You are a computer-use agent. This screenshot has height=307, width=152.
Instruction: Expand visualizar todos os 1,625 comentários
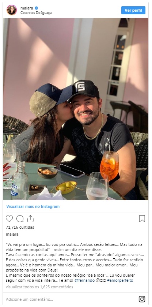point(39,287)
